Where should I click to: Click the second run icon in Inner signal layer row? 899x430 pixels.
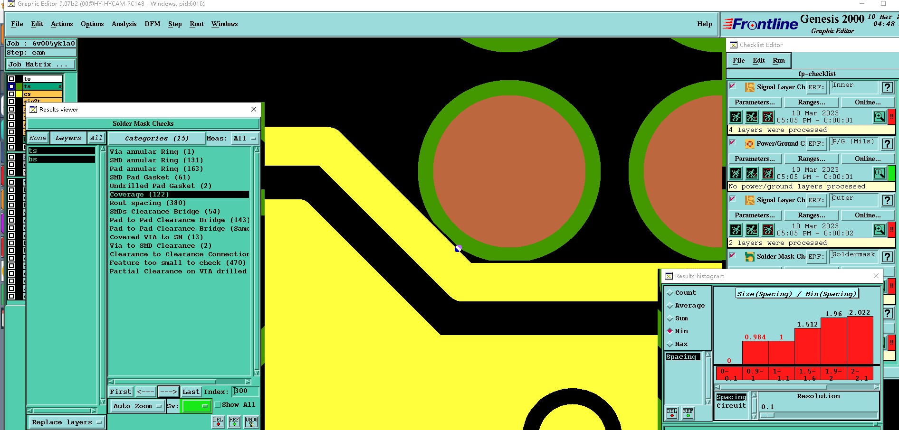click(x=752, y=117)
